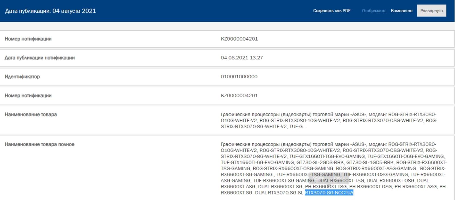Select the 'Дата публикации нотификации' label
Image resolution: width=455 pixels, height=200 pixels.
(x=40, y=58)
